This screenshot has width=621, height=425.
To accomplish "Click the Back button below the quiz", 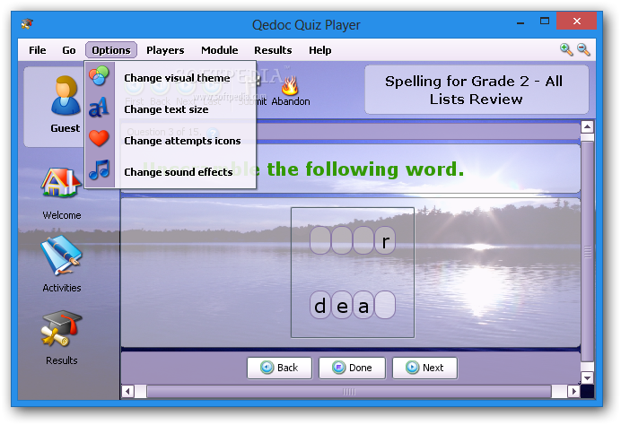I will 280,368.
